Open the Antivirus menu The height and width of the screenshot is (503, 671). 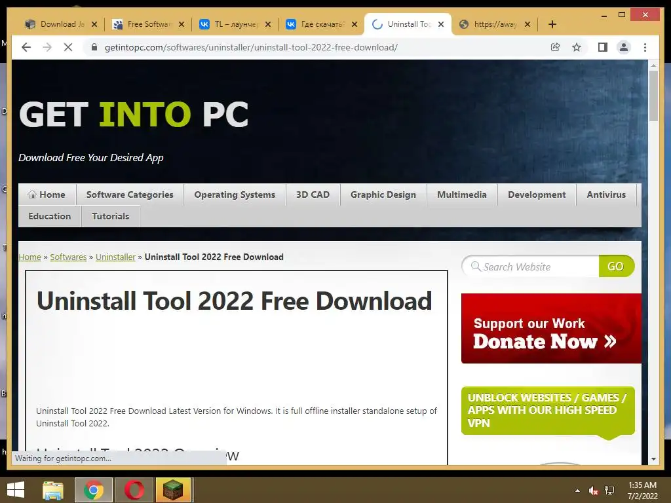tap(606, 195)
